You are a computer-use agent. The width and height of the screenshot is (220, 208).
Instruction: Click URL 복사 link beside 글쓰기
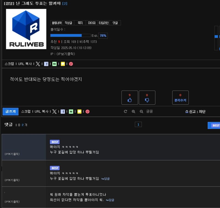pos(42,112)
